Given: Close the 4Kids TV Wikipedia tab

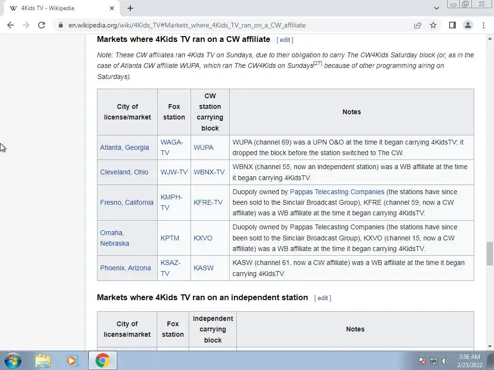Looking at the screenshot, I should tap(112, 8).
